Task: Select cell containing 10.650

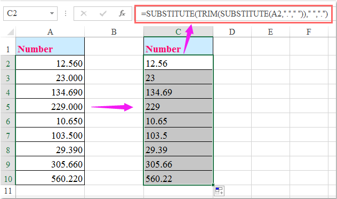Action: (x=50, y=120)
